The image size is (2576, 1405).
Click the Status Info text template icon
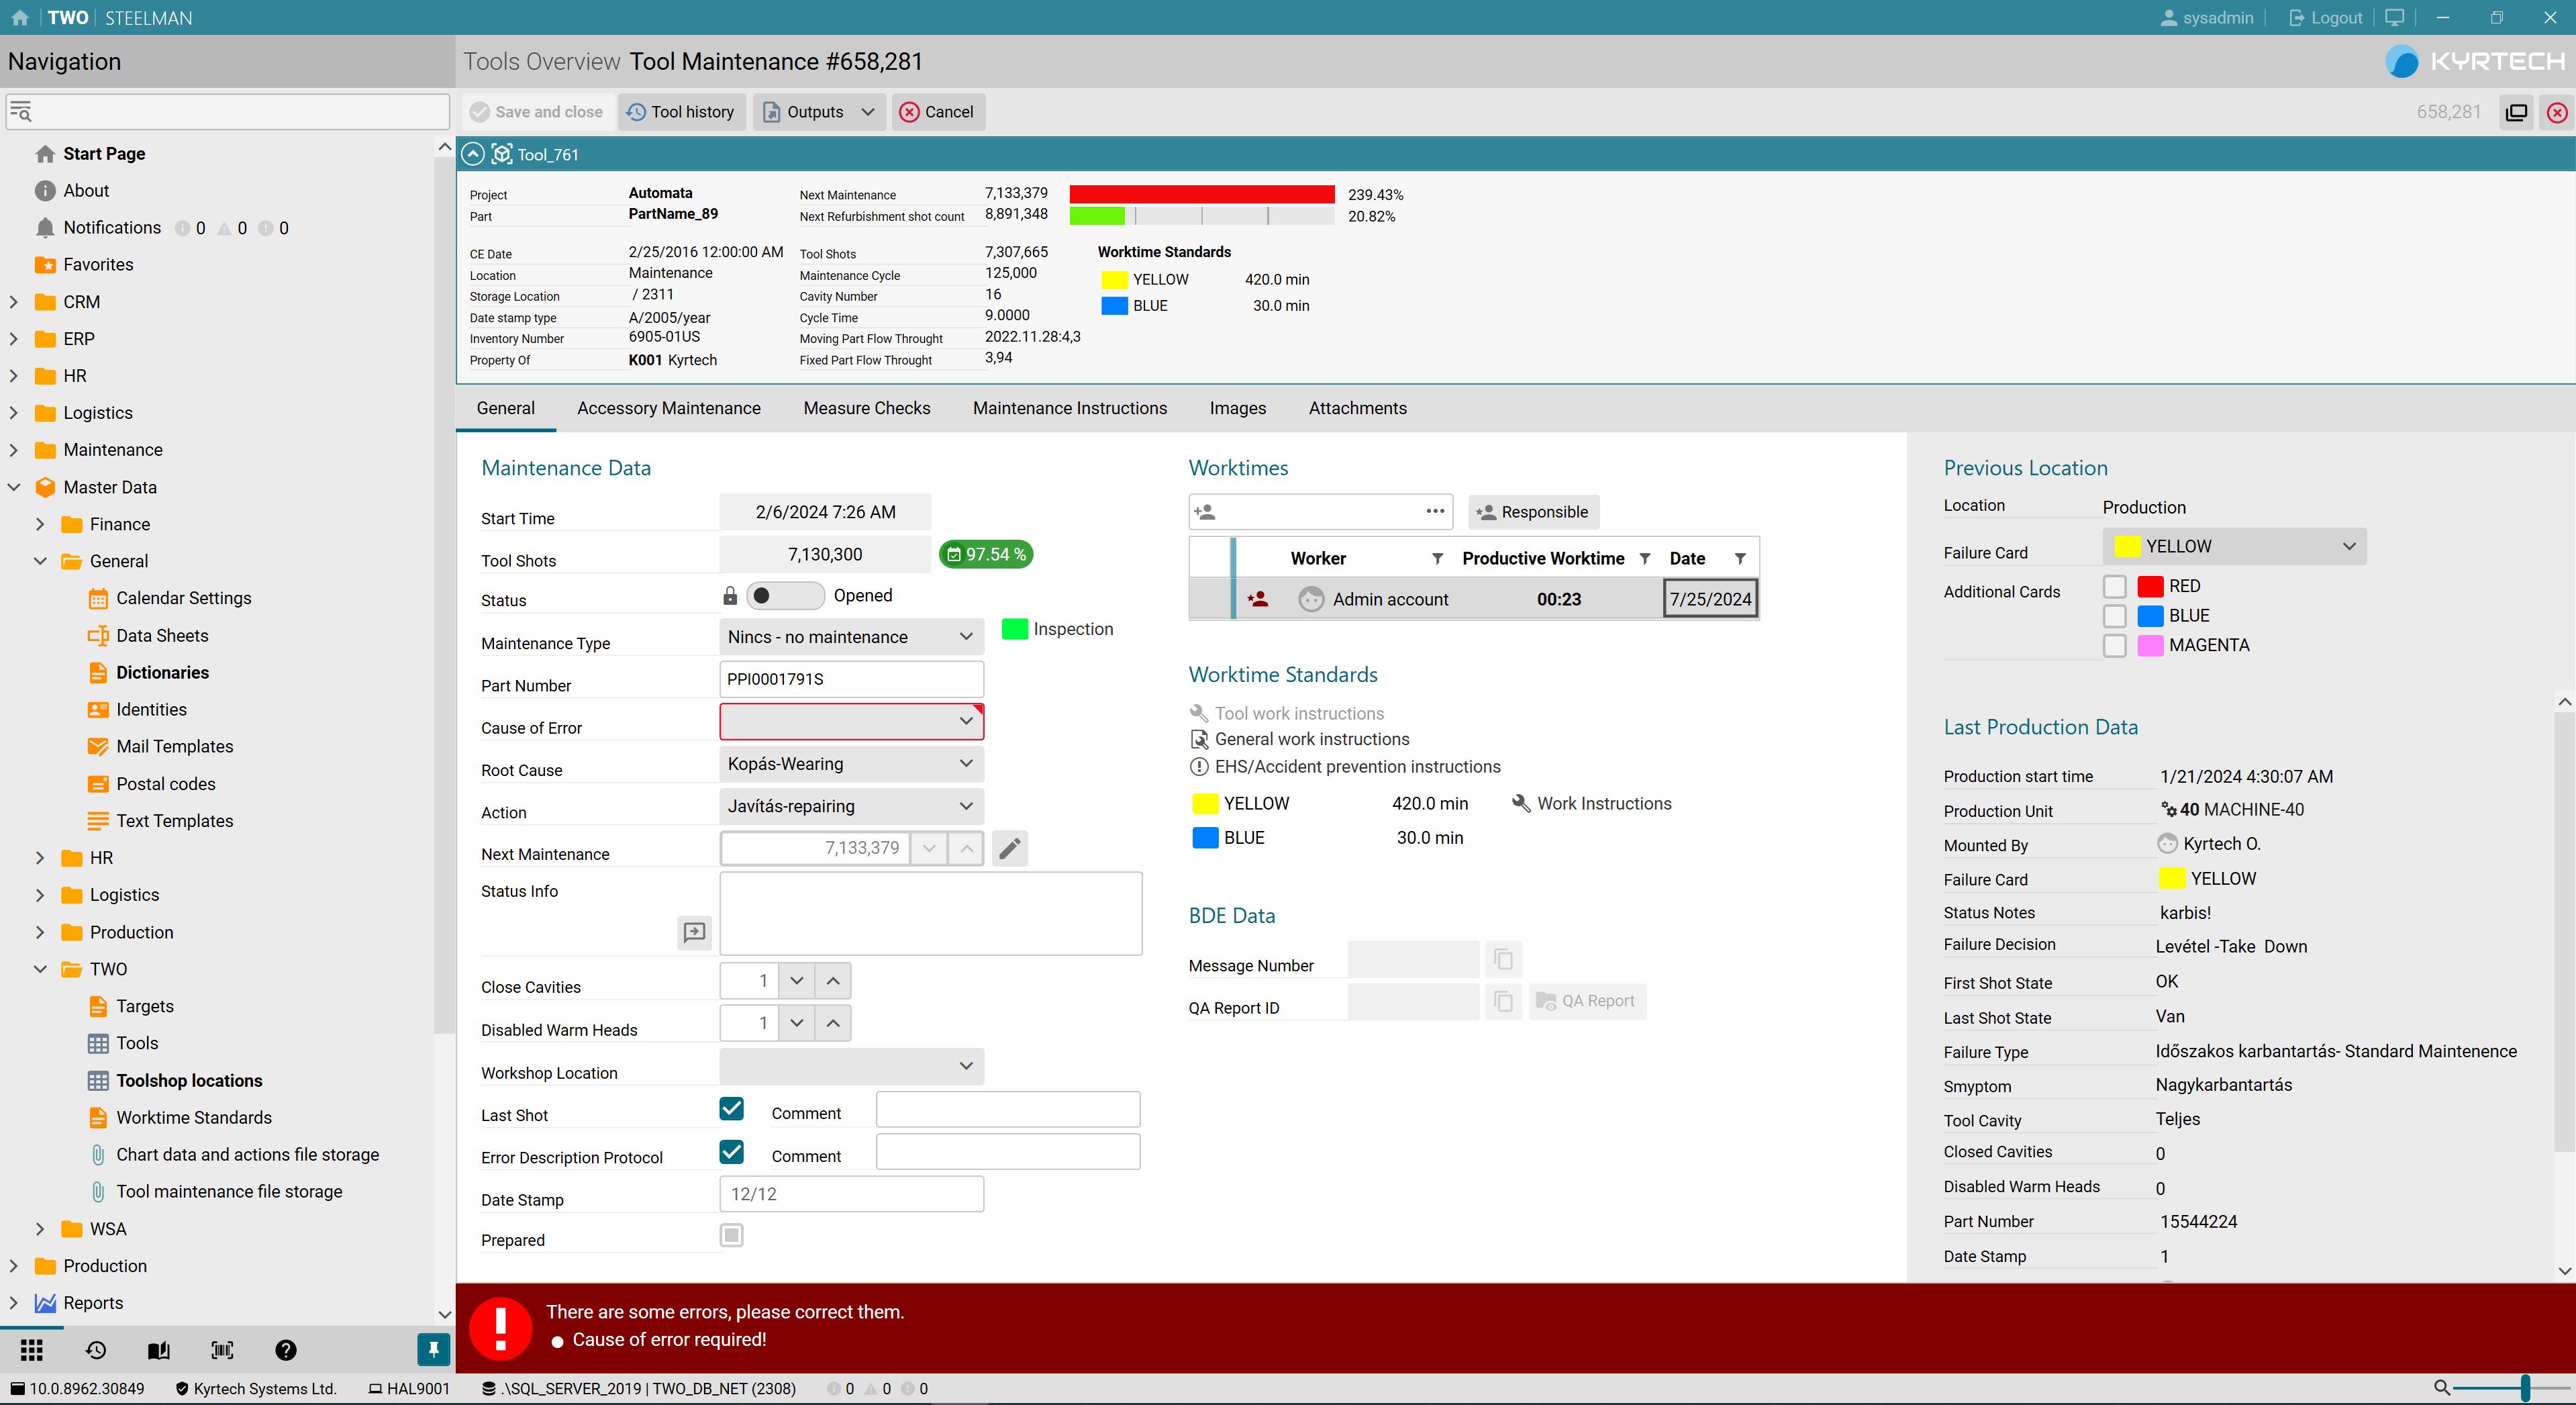694,932
